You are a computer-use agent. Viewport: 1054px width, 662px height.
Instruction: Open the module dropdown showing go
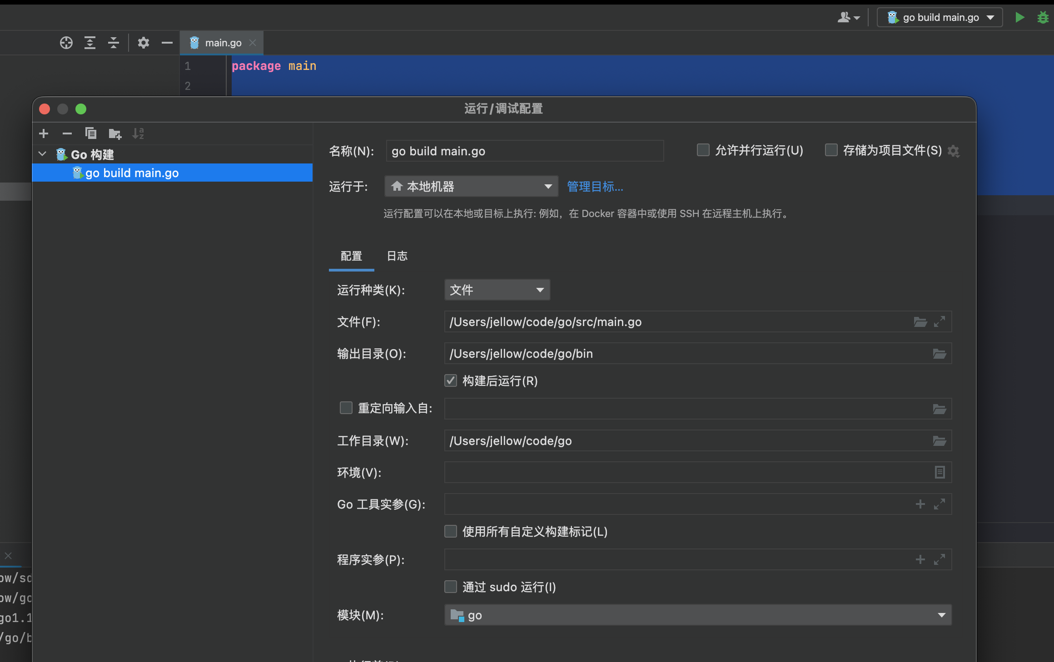698,615
